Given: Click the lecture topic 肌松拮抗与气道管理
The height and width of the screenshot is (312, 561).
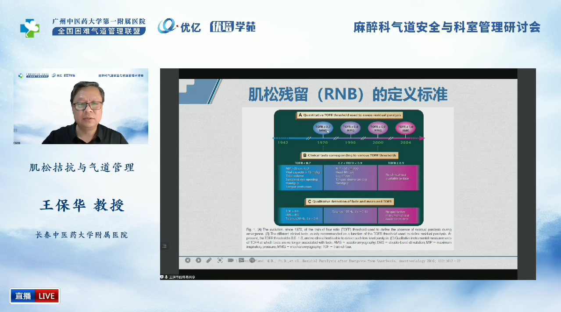Looking at the screenshot, I should (x=82, y=167).
